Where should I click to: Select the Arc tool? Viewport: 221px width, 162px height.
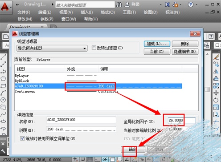(x=3, y=93)
